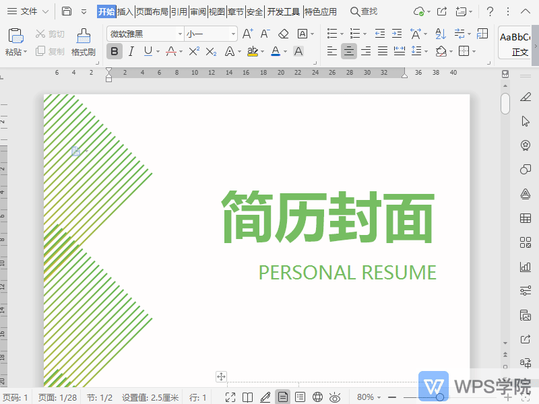Click the increase font size icon
The width and height of the screenshot is (539, 404).
coord(247,34)
